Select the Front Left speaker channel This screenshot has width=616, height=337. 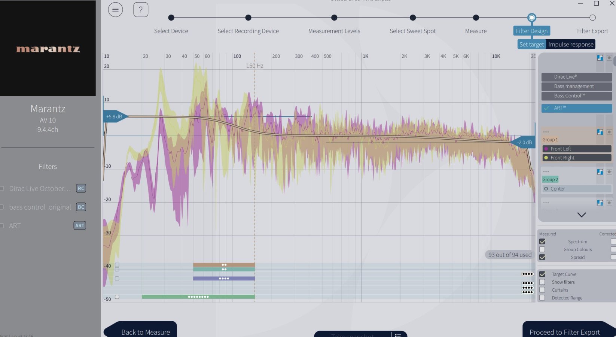(x=576, y=149)
